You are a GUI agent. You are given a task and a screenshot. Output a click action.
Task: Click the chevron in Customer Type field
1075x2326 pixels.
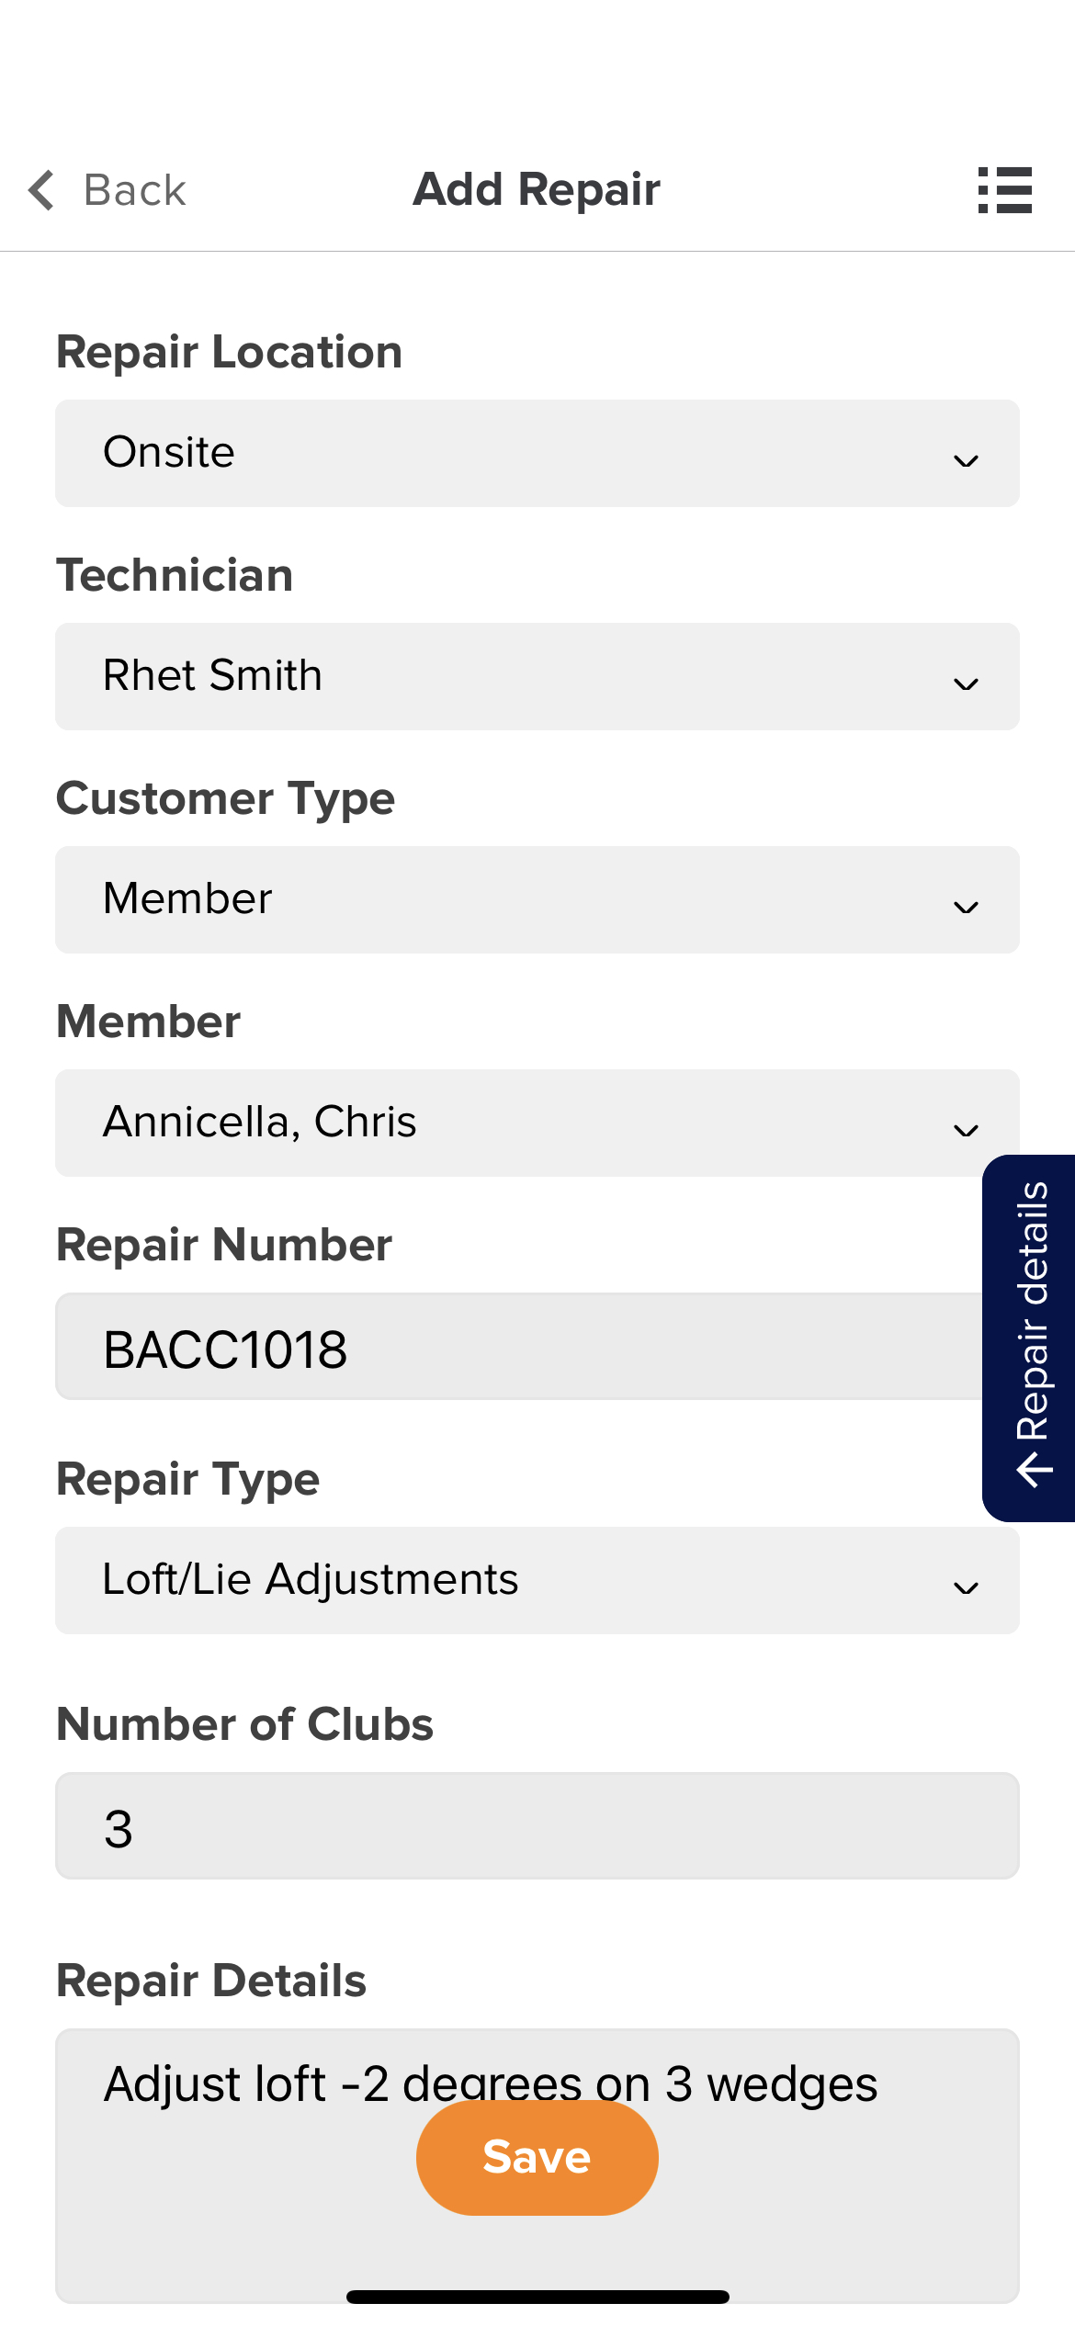pos(966,908)
